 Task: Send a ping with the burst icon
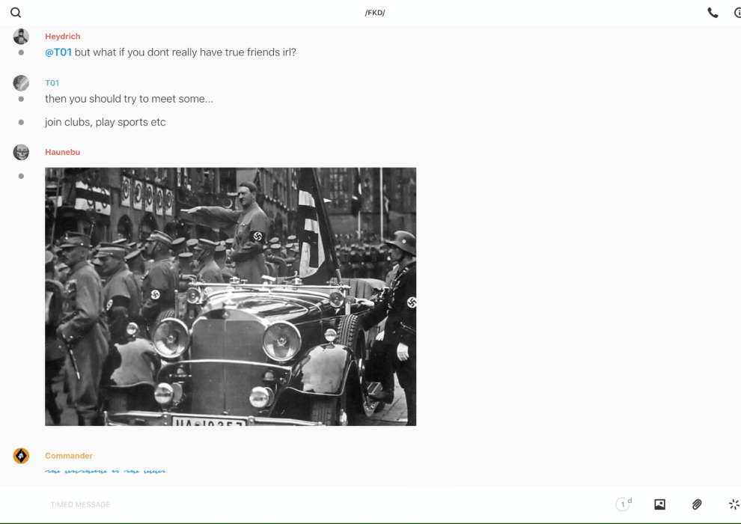click(734, 505)
